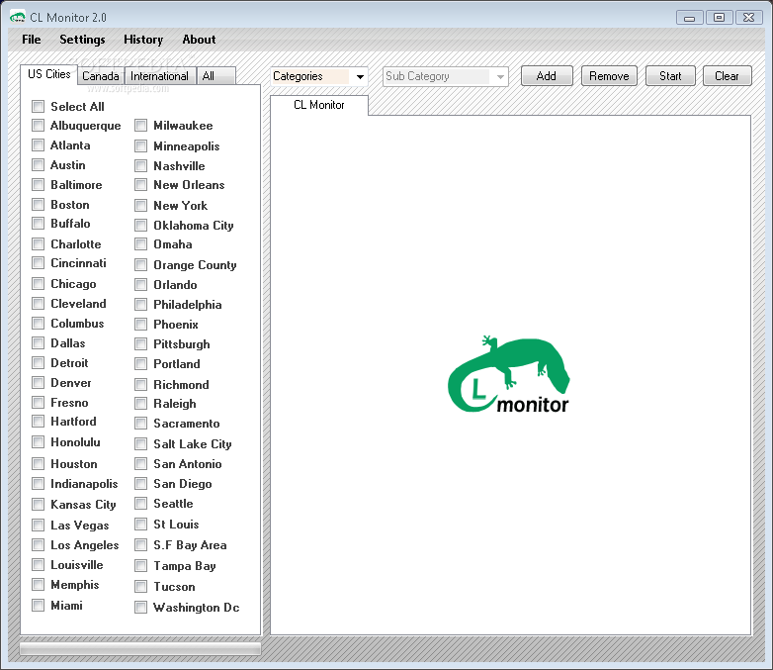Click the Start button
The width and height of the screenshot is (773, 670).
coord(670,76)
